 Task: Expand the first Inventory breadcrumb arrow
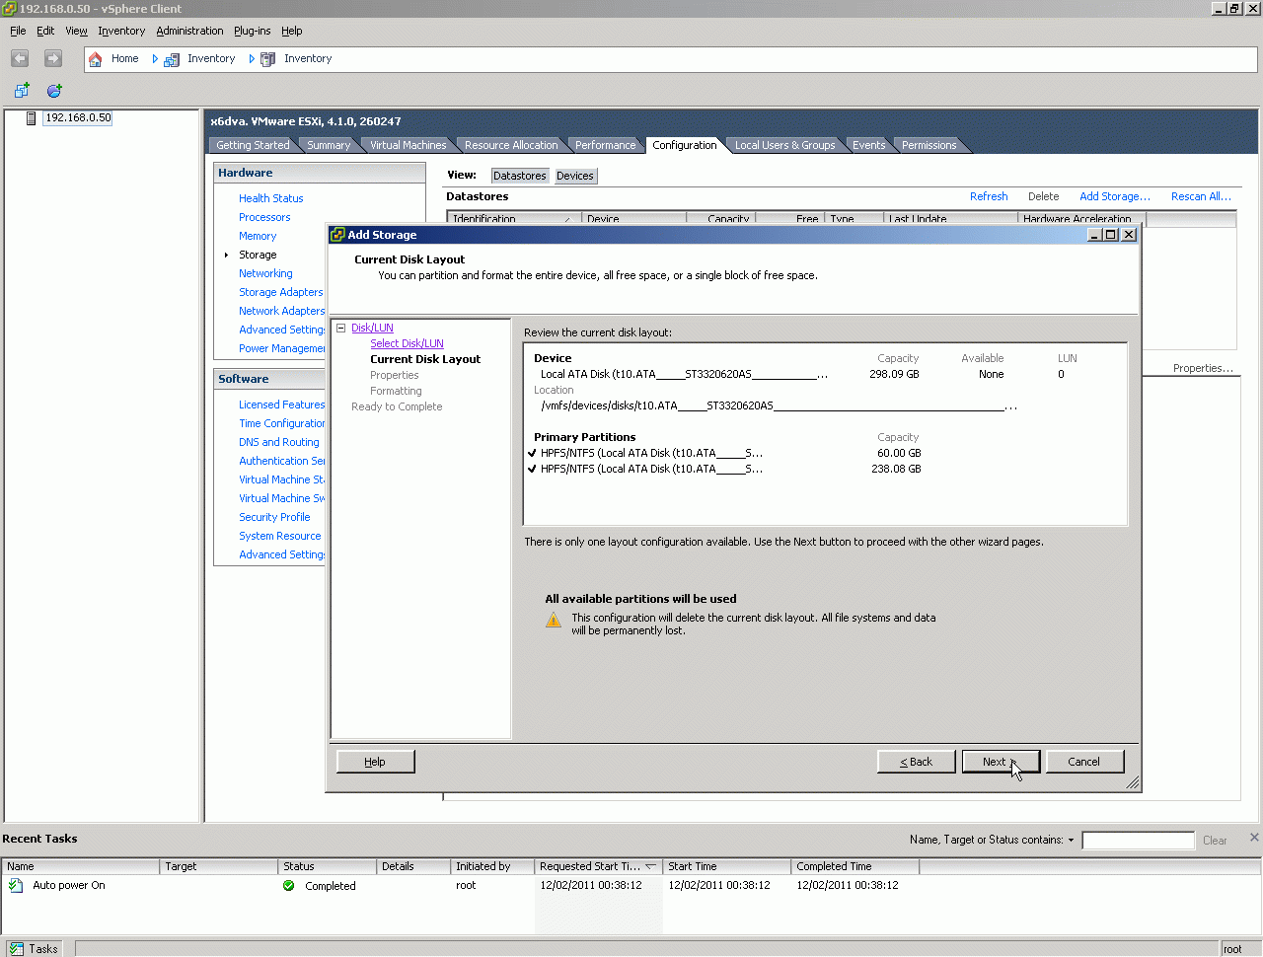click(x=155, y=59)
